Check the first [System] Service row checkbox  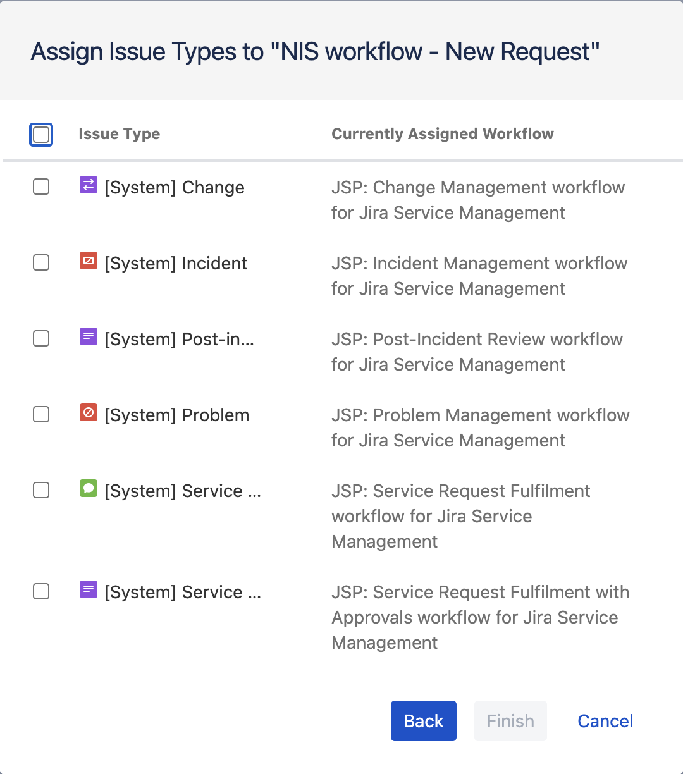(x=40, y=489)
